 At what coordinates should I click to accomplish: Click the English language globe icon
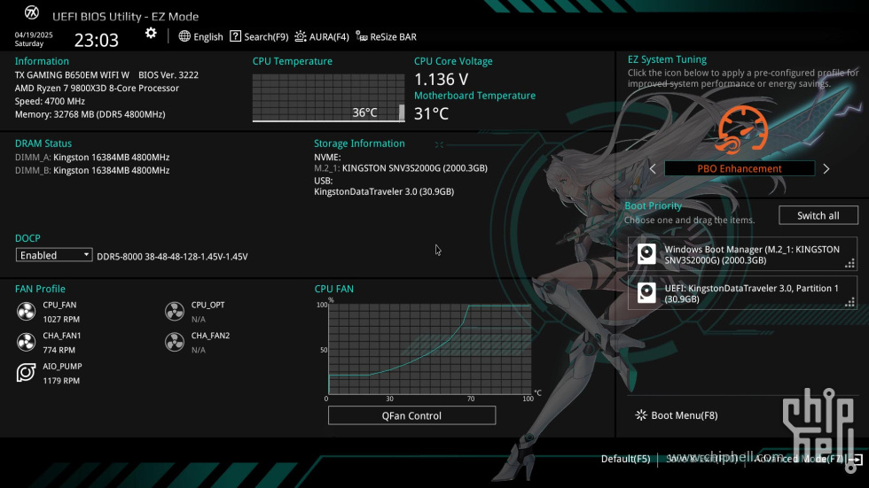pyautogui.click(x=184, y=36)
